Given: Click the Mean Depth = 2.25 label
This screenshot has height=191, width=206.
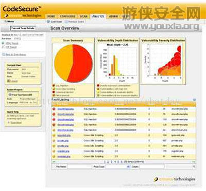Looking at the screenshot, I should pyautogui.click(x=117, y=45).
